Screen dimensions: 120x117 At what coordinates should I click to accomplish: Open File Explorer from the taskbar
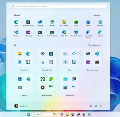(67, 115)
